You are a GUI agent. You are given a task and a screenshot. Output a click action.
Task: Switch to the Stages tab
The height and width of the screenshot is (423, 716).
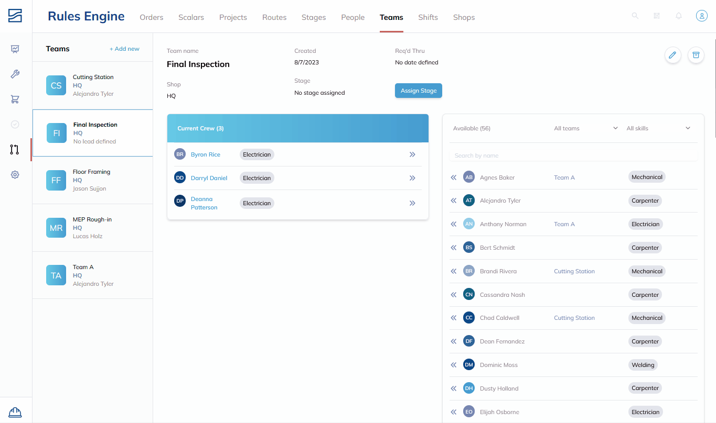(x=314, y=17)
